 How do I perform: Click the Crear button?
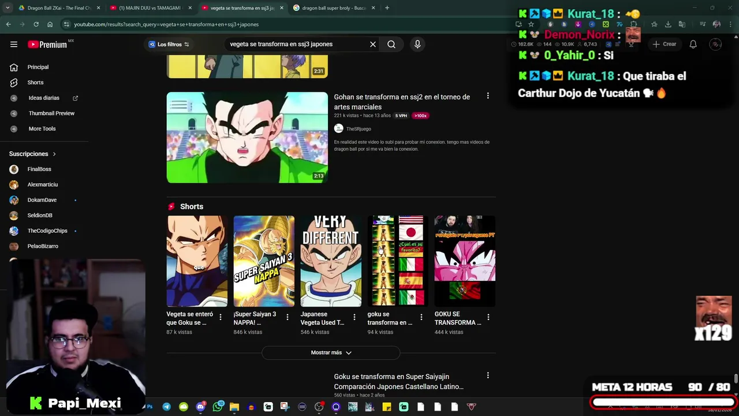coord(664,44)
